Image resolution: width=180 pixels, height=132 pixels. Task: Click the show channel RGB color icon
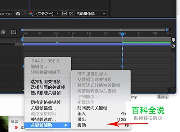tap(31, 14)
